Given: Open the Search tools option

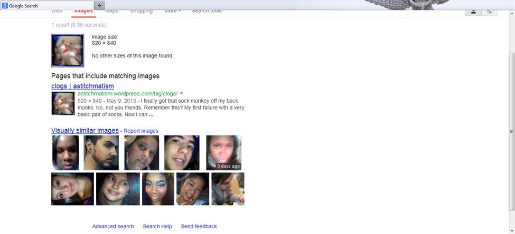Looking at the screenshot, I should 207,11.
